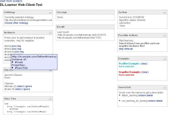
Task: Click the not_working_for_testing set name
Action: point(134,101)
